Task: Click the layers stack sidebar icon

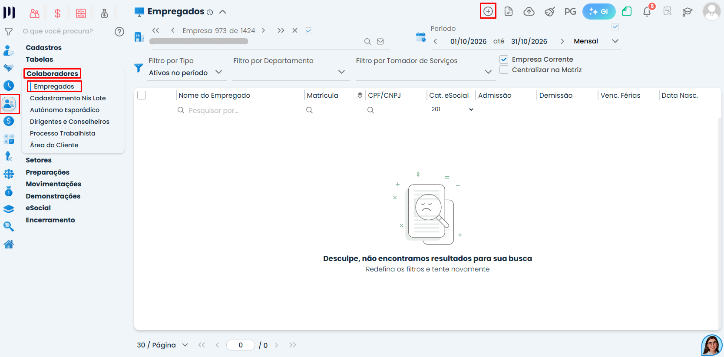Action: [x=9, y=209]
